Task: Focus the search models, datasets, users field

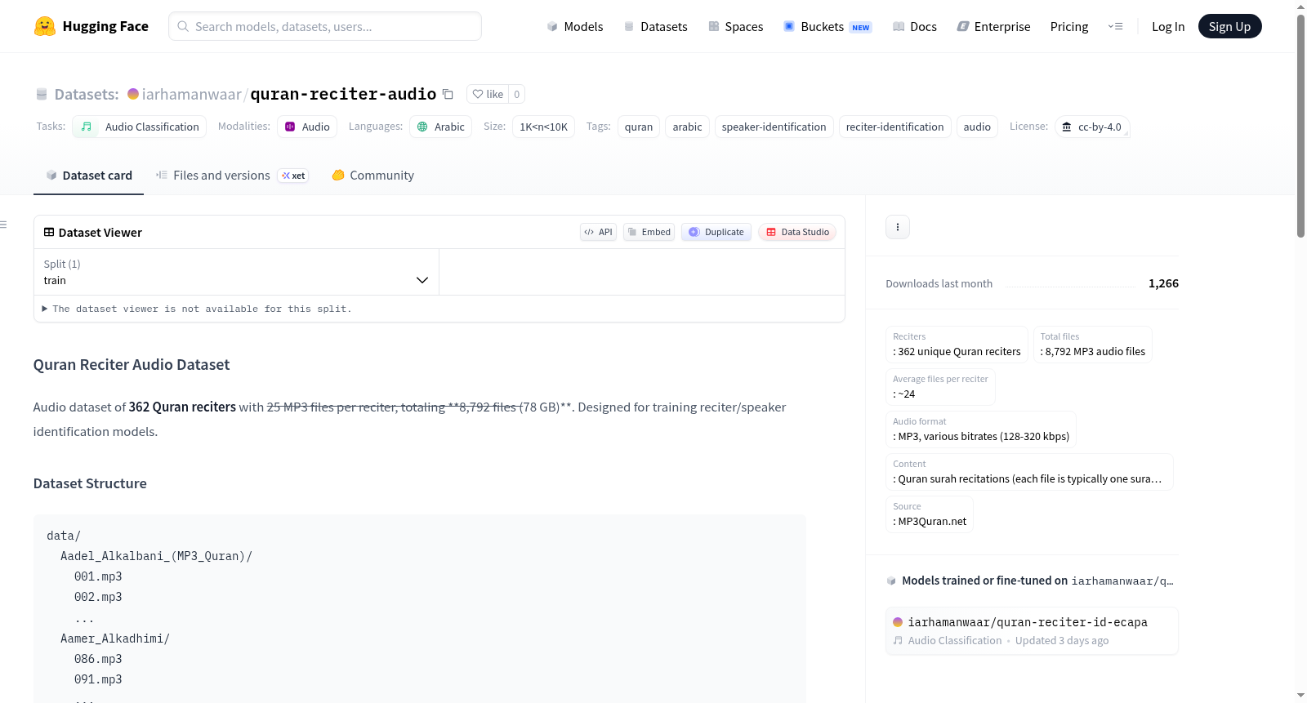Action: tap(325, 26)
